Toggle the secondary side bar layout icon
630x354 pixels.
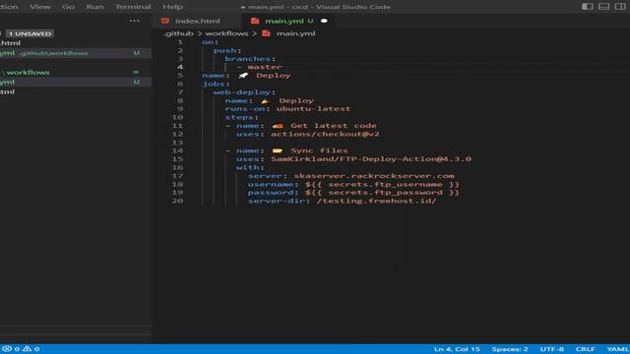point(620,7)
